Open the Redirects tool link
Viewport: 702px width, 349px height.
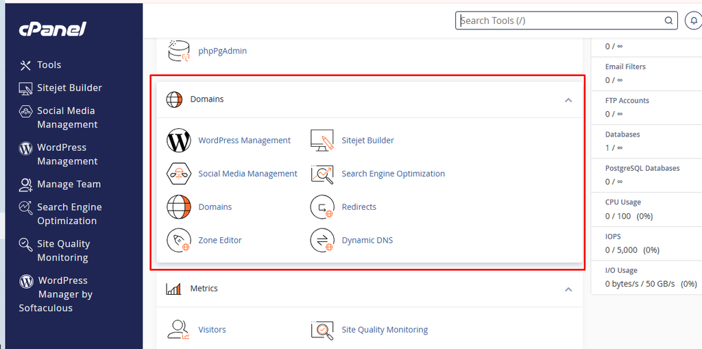359,207
